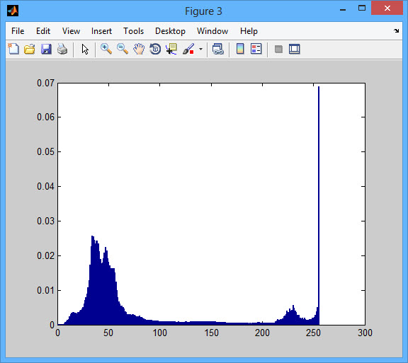The image size is (408, 363).
Task: Show plot tools and dock figure
Action: [x=295, y=49]
